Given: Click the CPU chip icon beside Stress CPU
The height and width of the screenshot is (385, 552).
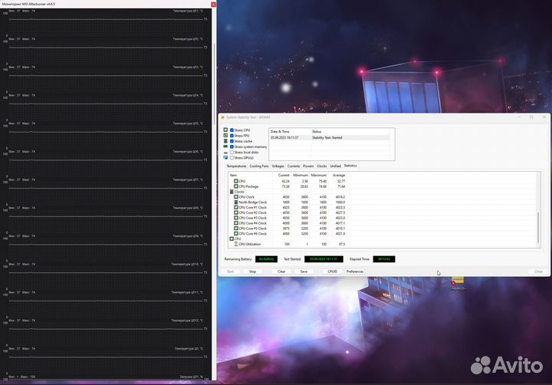Looking at the screenshot, I should pos(225,130).
